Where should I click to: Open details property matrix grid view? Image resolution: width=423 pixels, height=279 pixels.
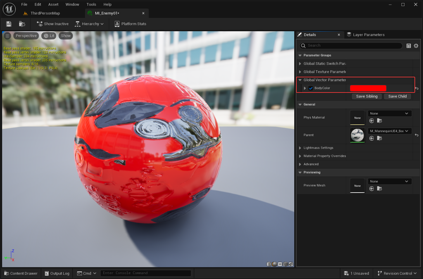(x=409, y=45)
